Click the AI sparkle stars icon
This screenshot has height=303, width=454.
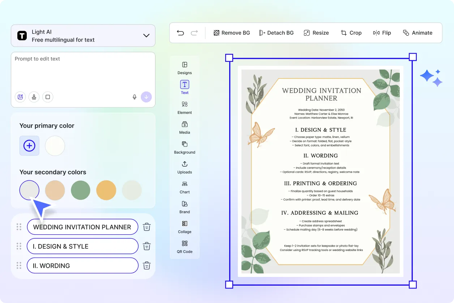(431, 78)
